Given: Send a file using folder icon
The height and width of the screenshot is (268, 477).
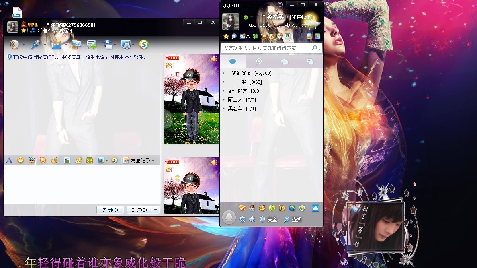Looking at the screenshot, I should click(x=57, y=45).
